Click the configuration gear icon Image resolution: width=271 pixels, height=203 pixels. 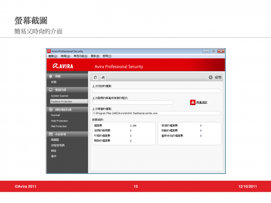pos(210,77)
